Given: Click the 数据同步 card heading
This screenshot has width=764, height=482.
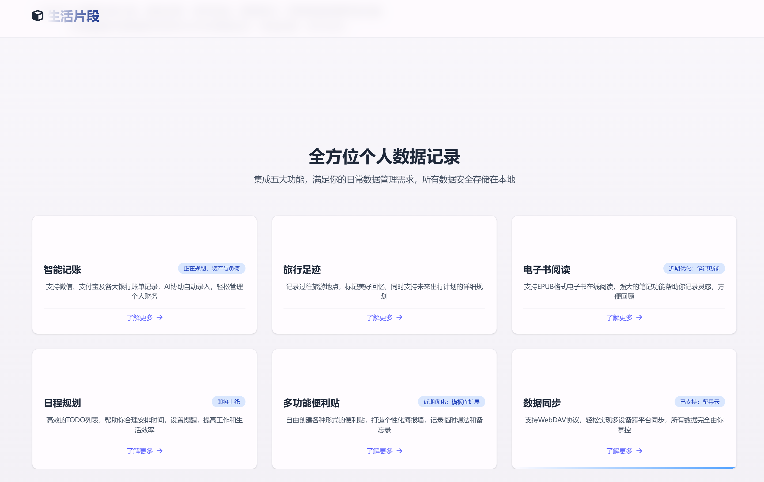Looking at the screenshot, I should (542, 403).
